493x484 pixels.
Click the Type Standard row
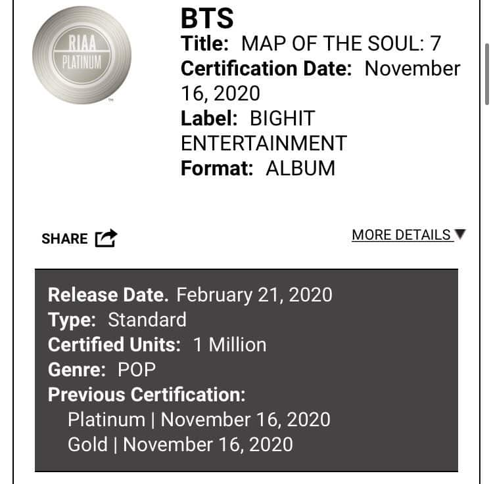[117, 320]
